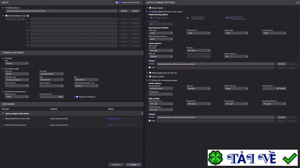Enable the Dolby TrueHD format checkbox

150,77
